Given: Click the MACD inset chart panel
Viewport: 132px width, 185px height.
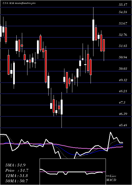Looking at the screenshot, I should [73, 172].
